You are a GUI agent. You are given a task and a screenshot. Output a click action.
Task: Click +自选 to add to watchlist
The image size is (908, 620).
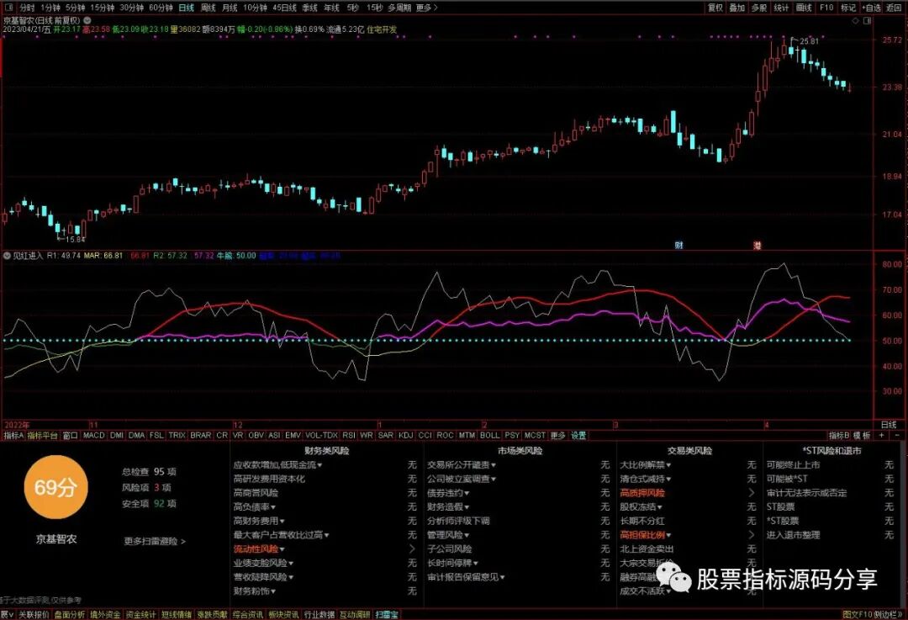pyautogui.click(x=872, y=8)
